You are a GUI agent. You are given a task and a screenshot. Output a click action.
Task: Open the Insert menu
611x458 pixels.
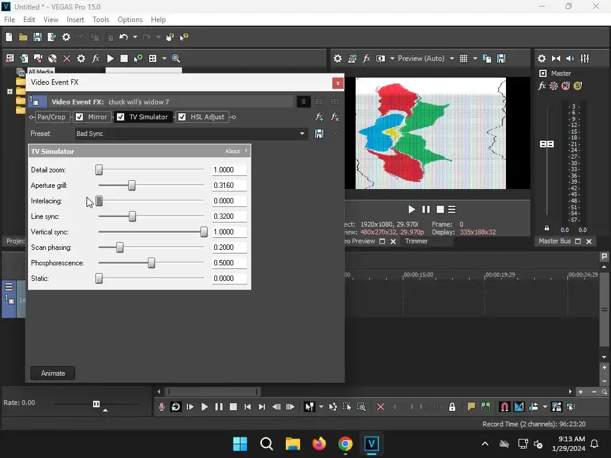[x=75, y=20]
